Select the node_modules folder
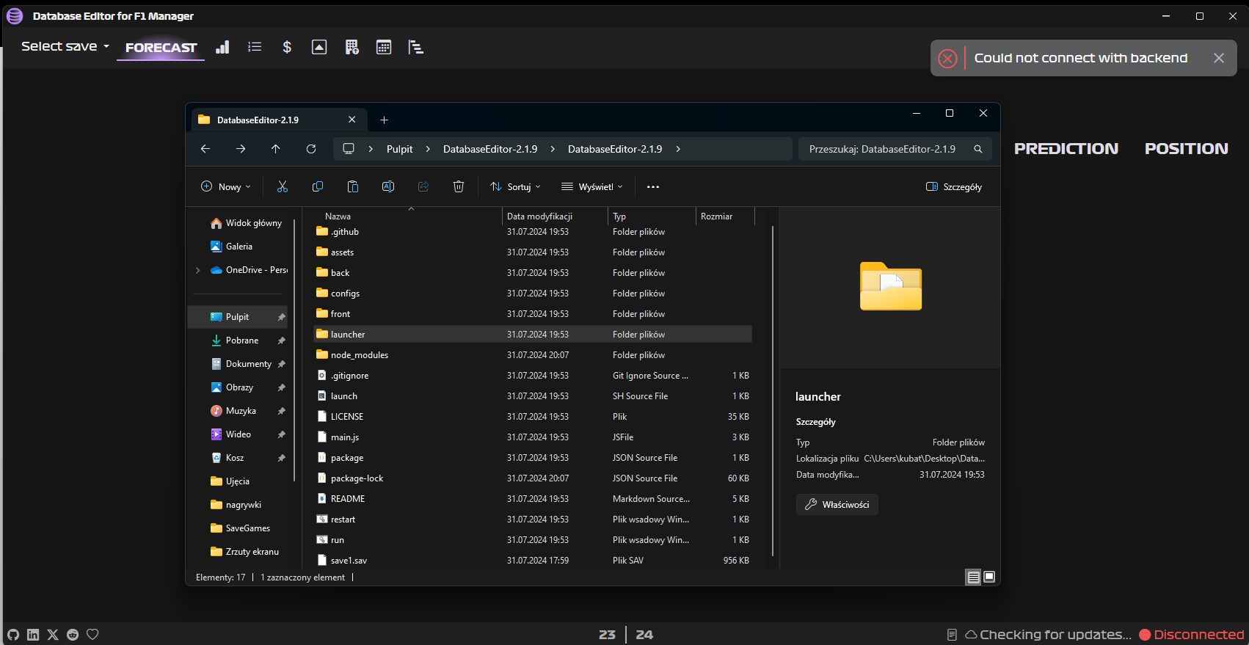The width and height of the screenshot is (1249, 645). point(533,355)
